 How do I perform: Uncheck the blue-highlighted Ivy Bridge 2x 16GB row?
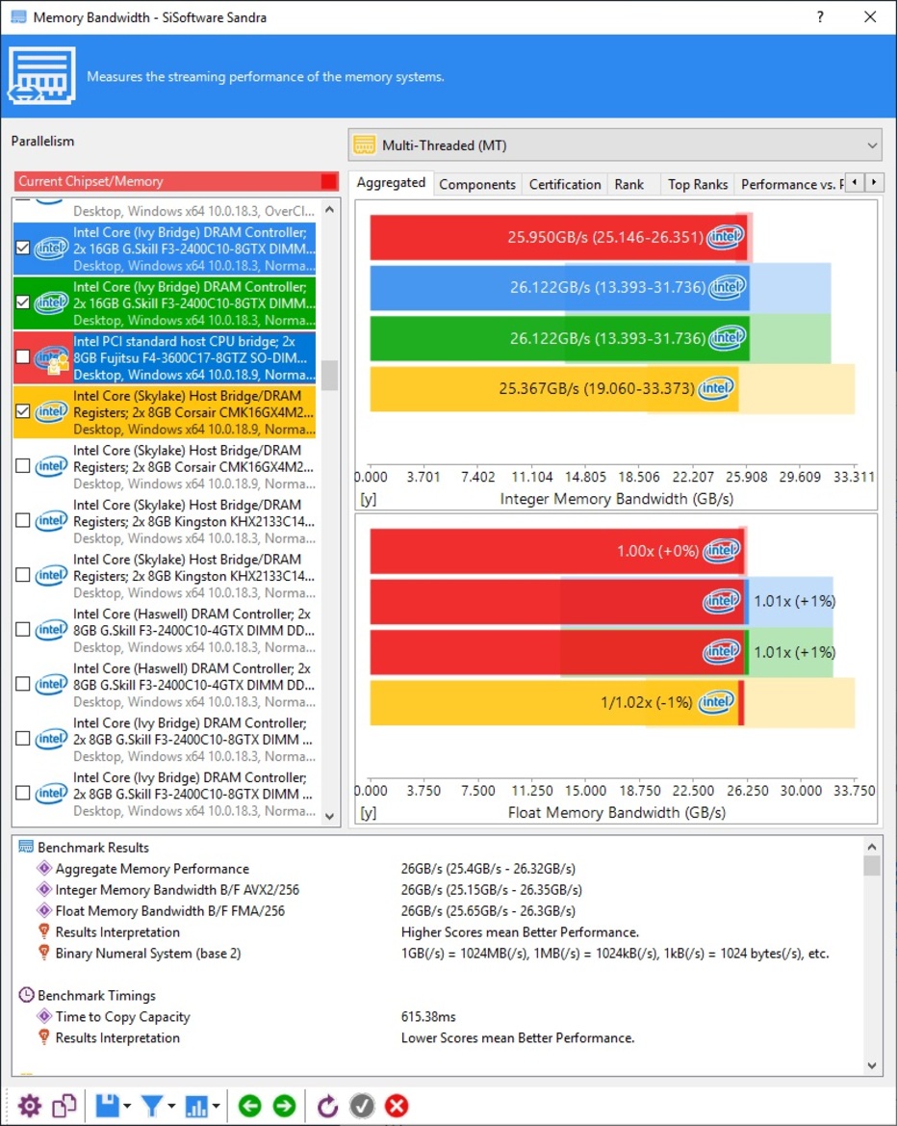coord(23,248)
